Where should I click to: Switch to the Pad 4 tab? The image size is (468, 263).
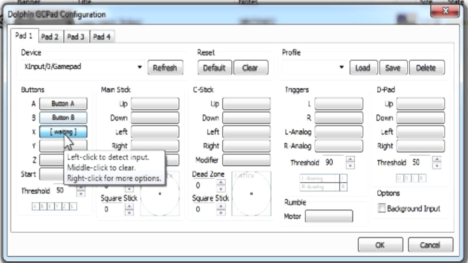pyautogui.click(x=102, y=37)
